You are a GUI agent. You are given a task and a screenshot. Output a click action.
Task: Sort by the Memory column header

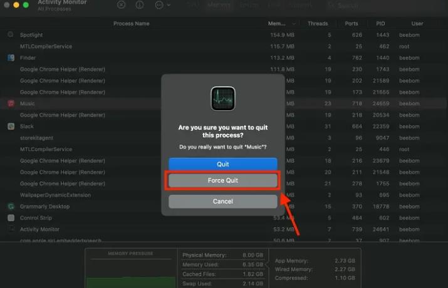[x=277, y=23]
